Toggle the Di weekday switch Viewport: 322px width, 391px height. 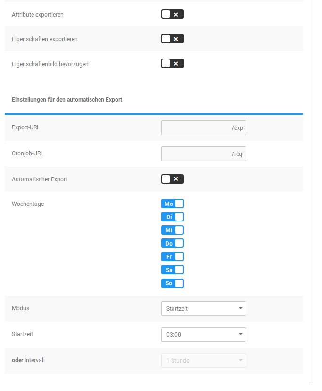click(x=172, y=217)
